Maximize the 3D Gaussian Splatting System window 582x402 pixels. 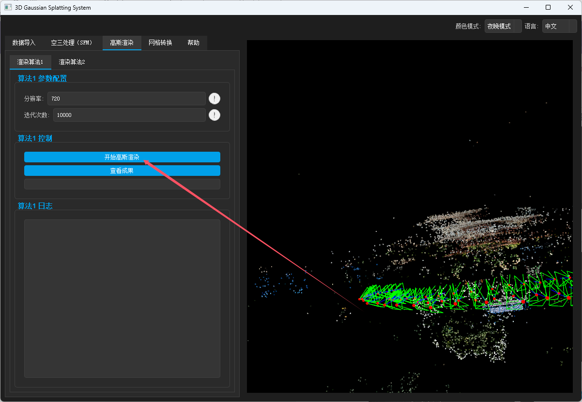point(548,7)
